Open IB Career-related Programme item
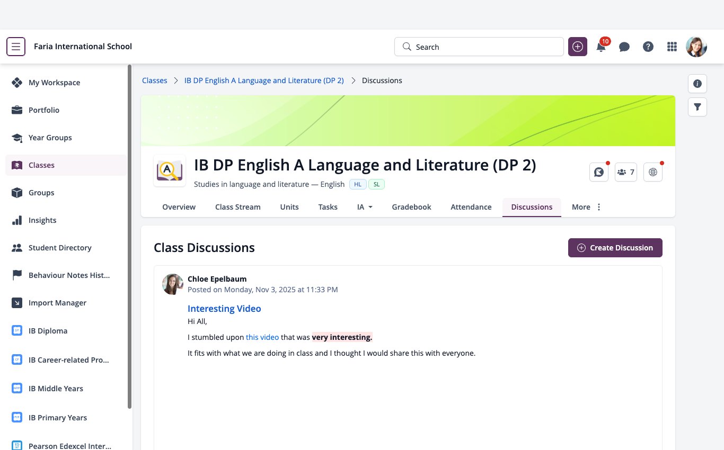Image resolution: width=724 pixels, height=450 pixels. (x=66, y=360)
